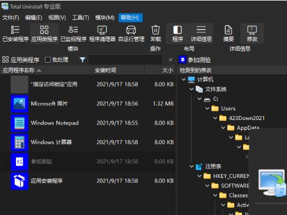The image size is (287, 215).
Task: Select the "指定访问锁定"应用 name text
Action: pos(54,84)
